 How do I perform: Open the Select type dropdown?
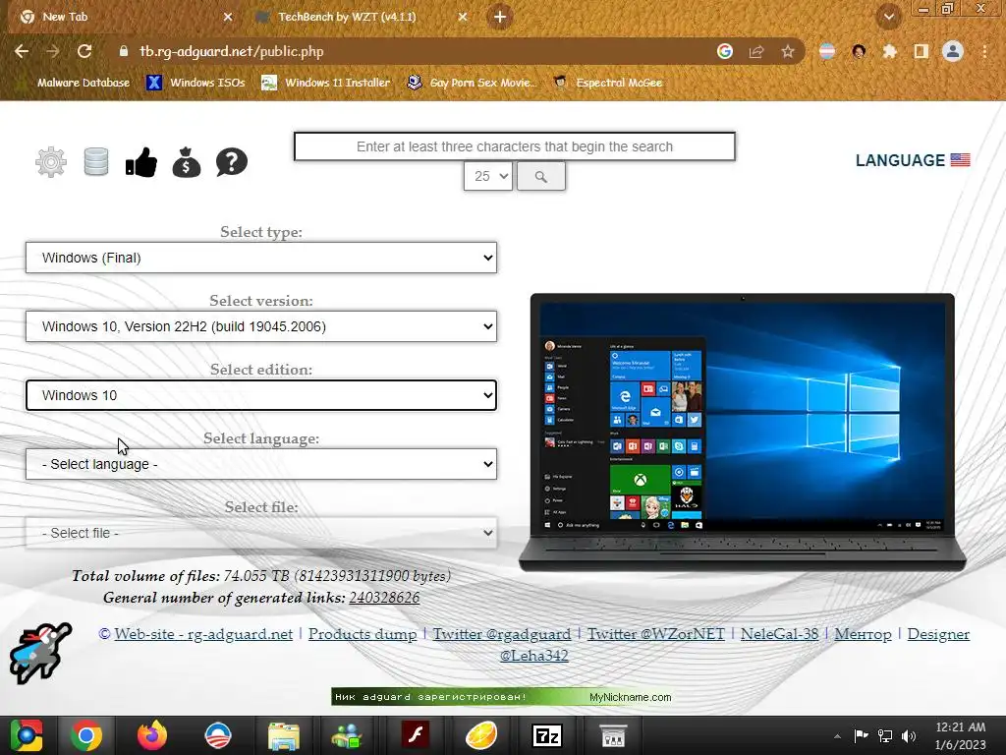261,258
